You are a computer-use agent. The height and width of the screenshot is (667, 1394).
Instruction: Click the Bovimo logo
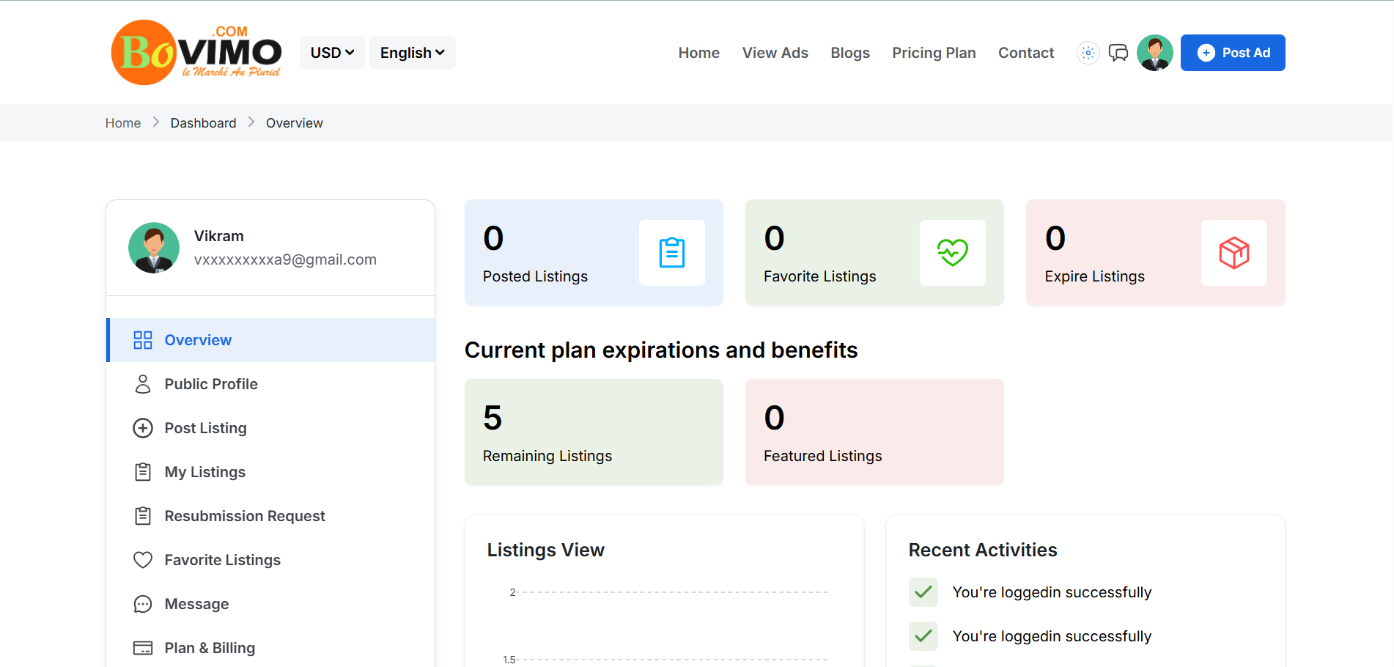(196, 52)
